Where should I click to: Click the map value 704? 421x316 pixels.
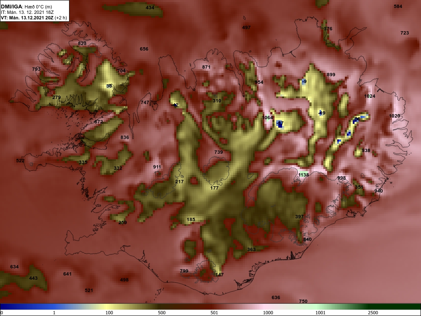121,71
